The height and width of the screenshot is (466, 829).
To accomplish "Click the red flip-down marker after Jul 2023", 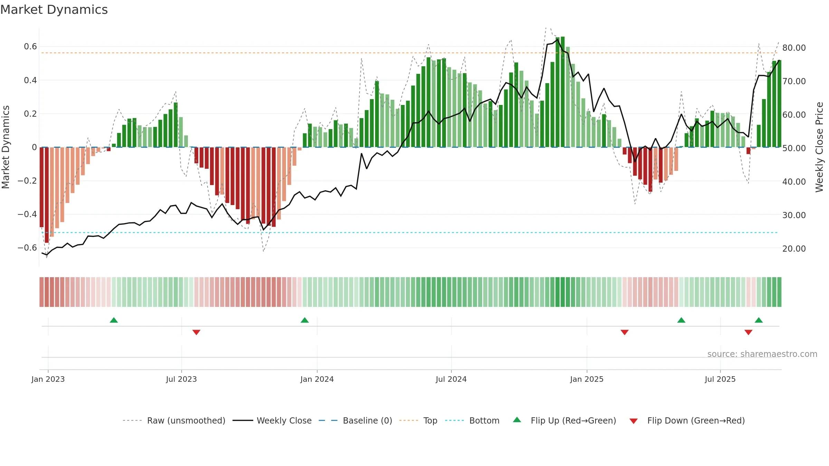I will (196, 332).
